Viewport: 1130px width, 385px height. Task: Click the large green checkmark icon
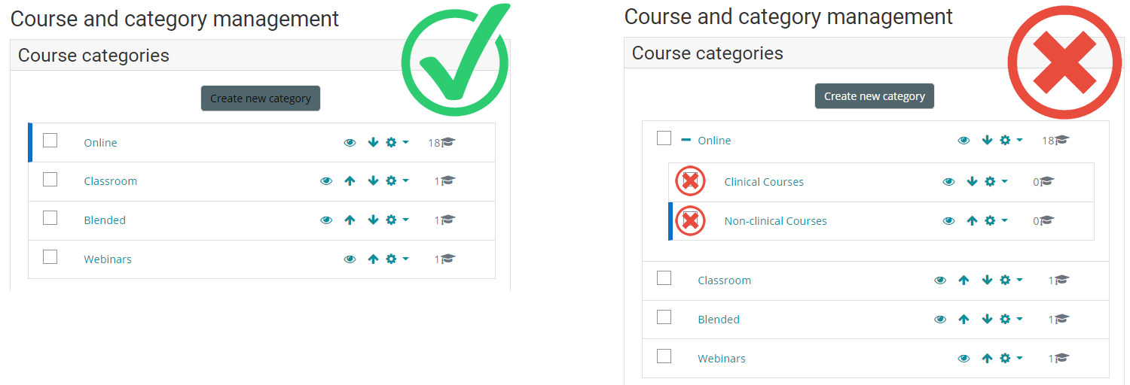[454, 60]
